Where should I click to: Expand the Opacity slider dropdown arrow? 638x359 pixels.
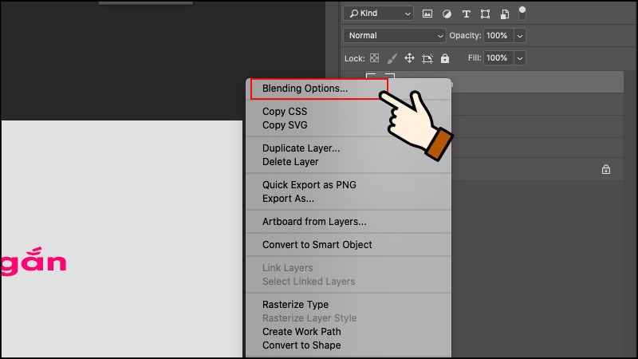(x=520, y=36)
